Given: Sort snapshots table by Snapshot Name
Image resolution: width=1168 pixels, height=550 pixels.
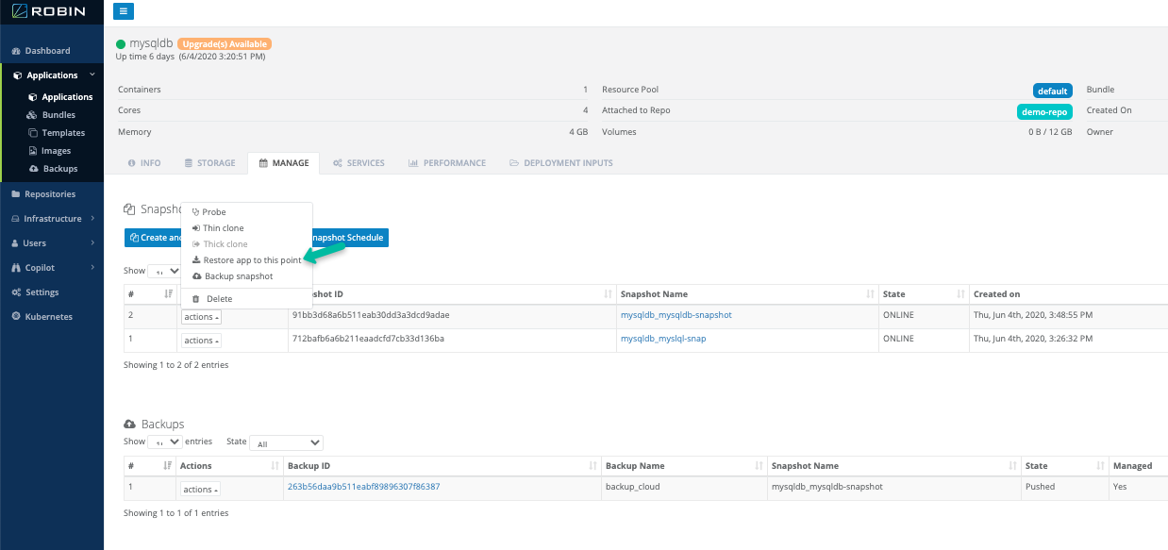Looking at the screenshot, I should [x=746, y=294].
